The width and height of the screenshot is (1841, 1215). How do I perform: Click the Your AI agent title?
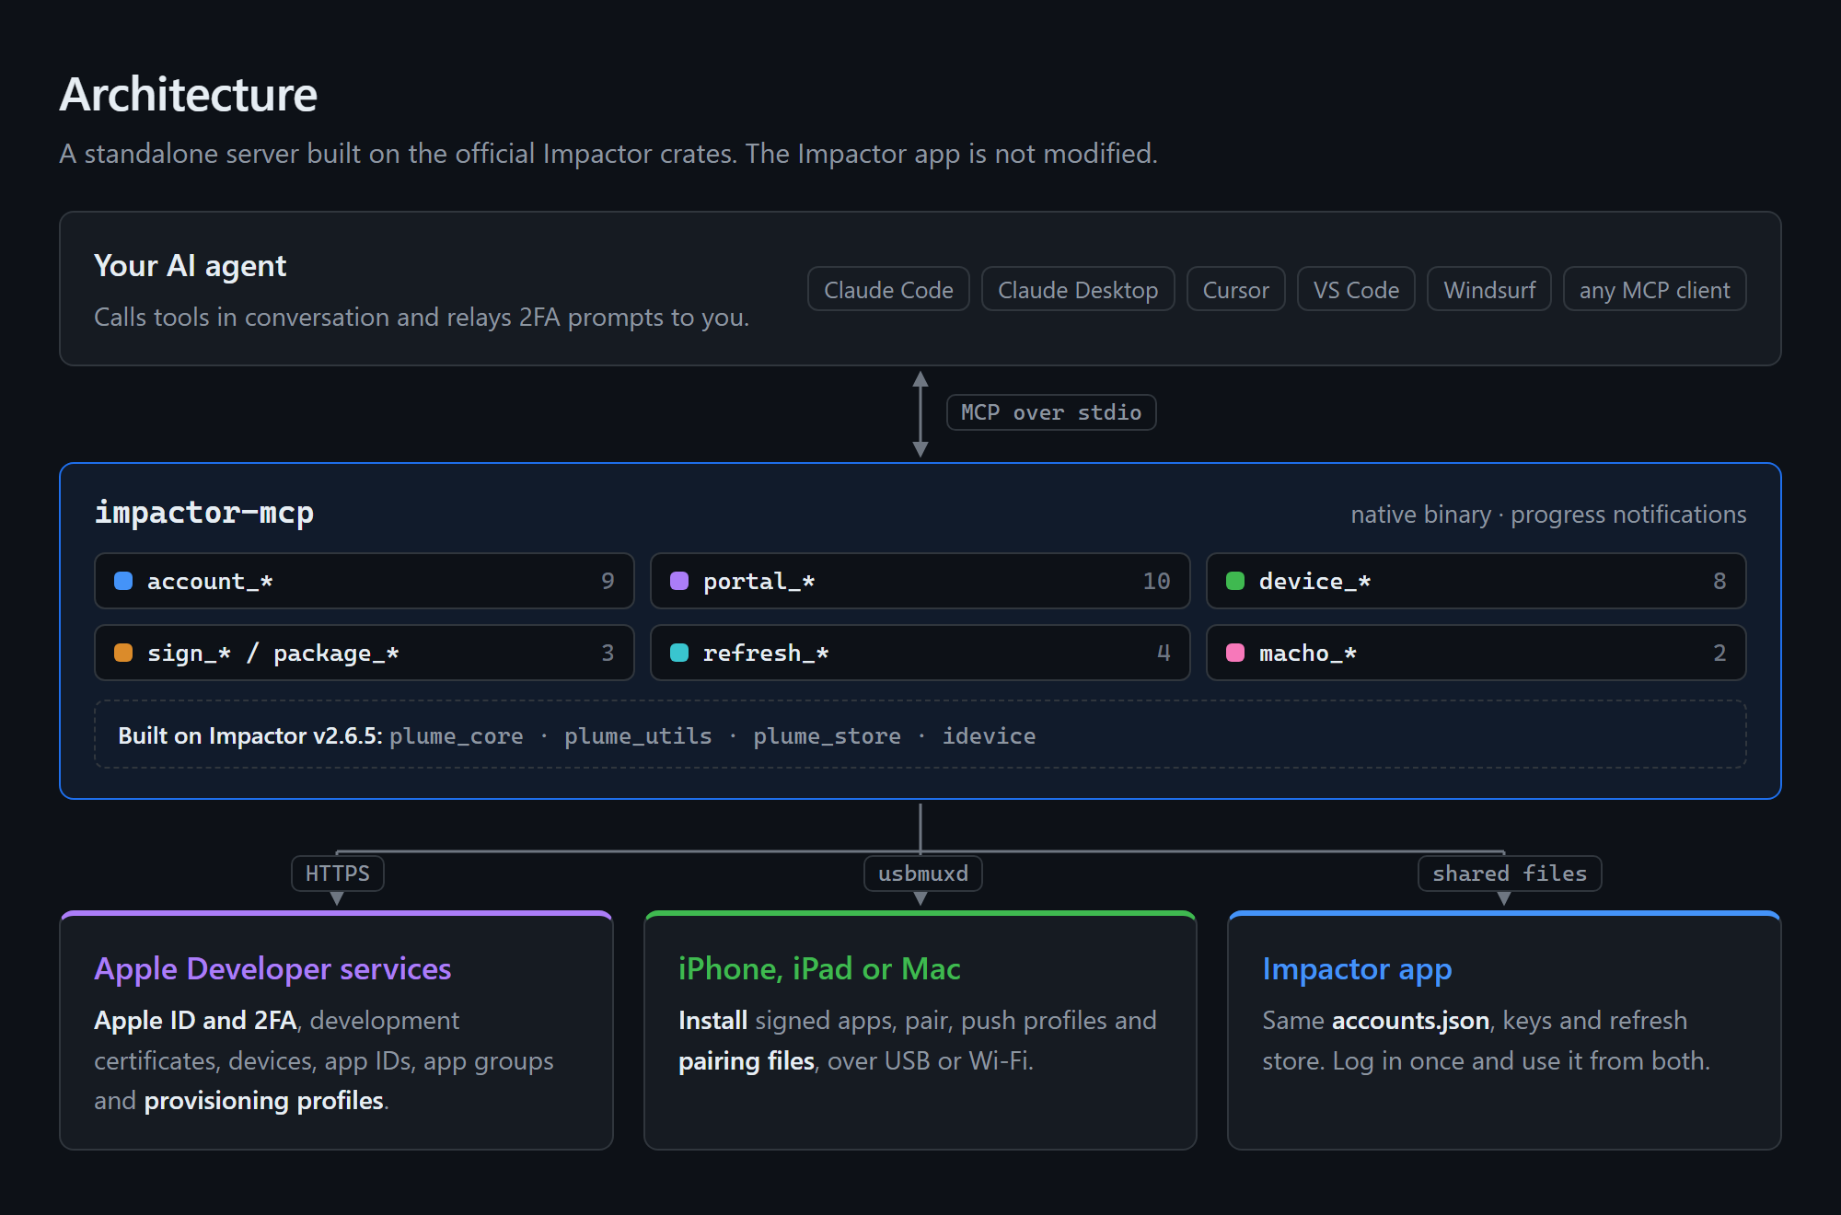pos(191,266)
